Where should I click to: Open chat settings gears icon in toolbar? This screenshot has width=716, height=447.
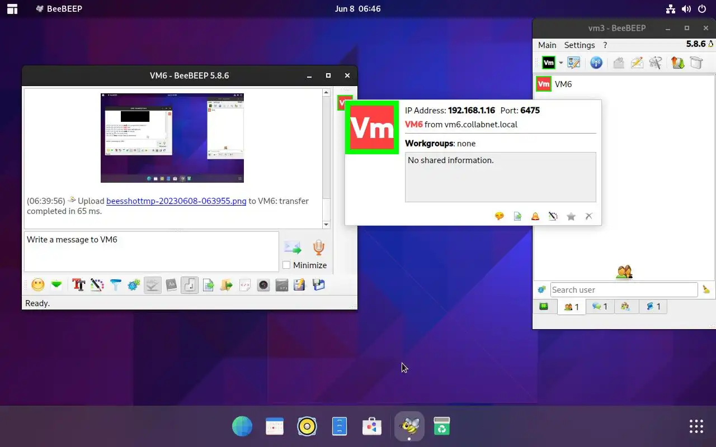point(134,285)
